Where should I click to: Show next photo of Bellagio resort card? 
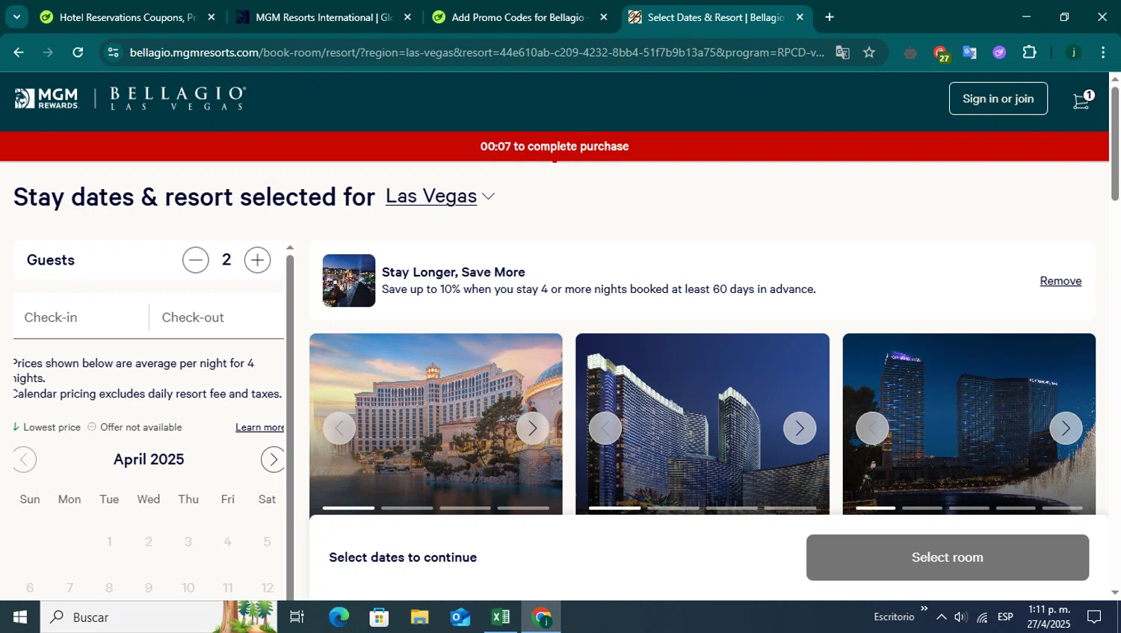click(532, 428)
